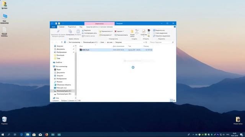Click the navigation pane scroll-down arrow
Viewport: 245px width, 137px height.
pos(76,98)
